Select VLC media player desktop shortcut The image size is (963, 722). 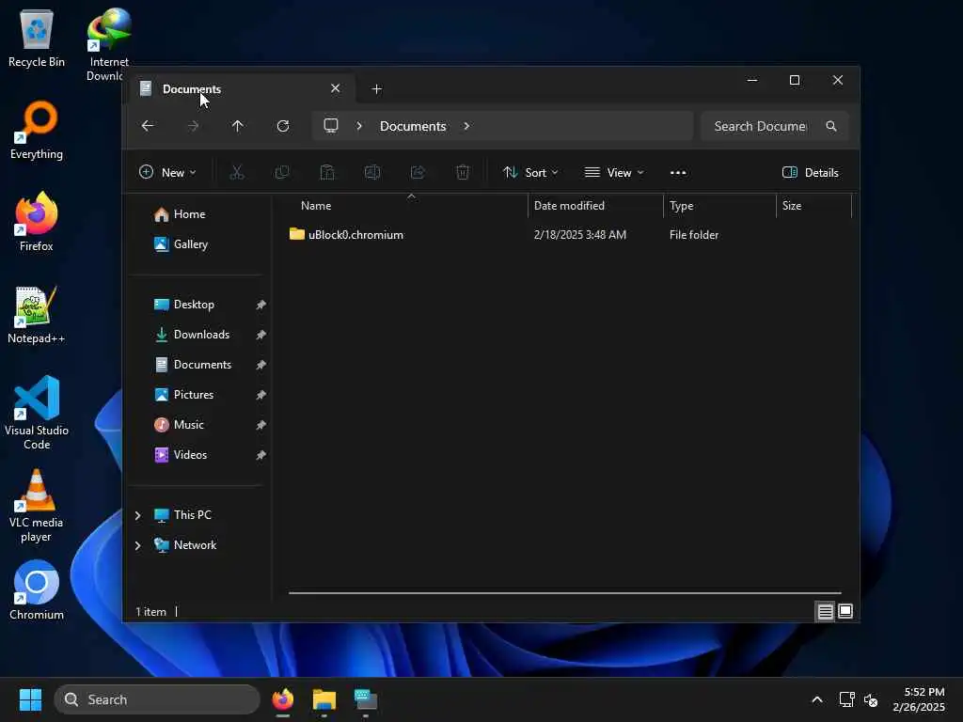tap(37, 506)
